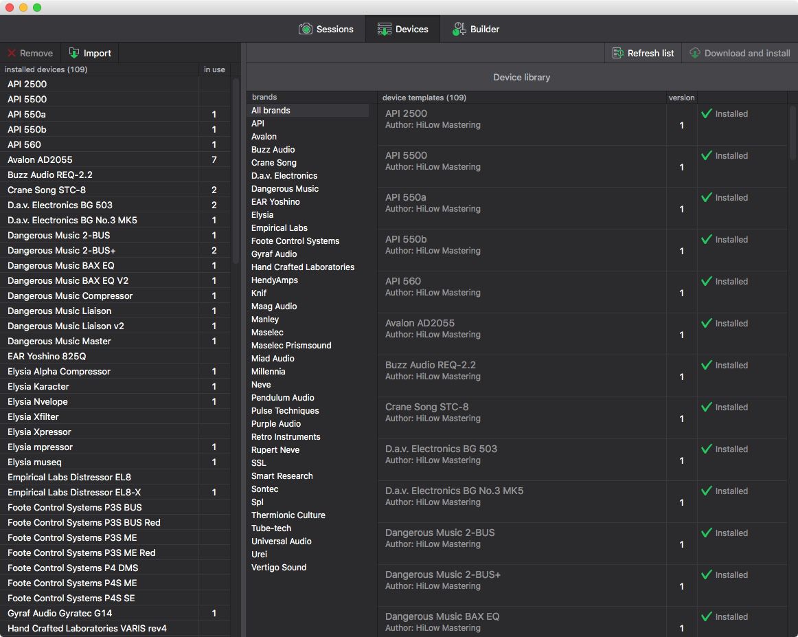The image size is (798, 637).
Task: Filter by Empirical Labs brand
Action: (x=308, y=227)
